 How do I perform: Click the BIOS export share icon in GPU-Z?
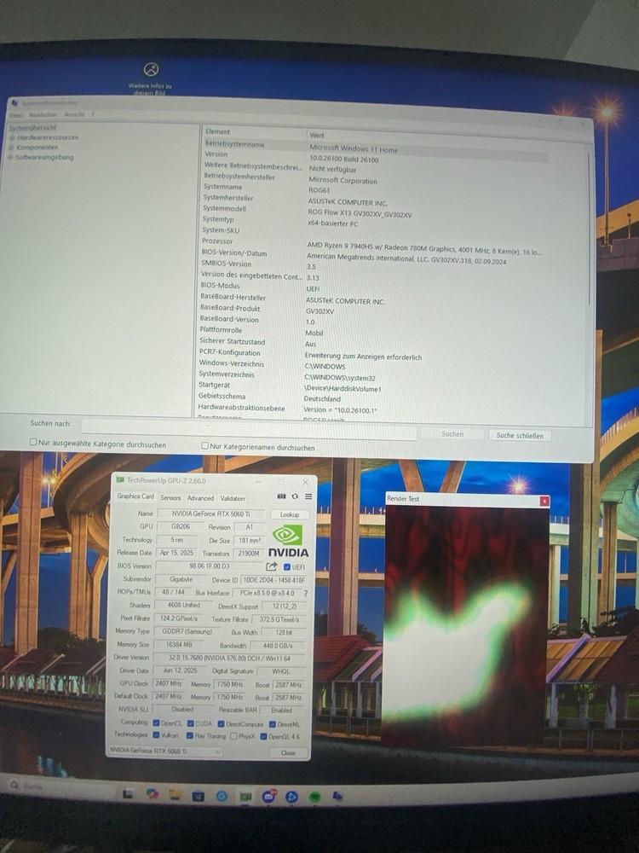(271, 566)
